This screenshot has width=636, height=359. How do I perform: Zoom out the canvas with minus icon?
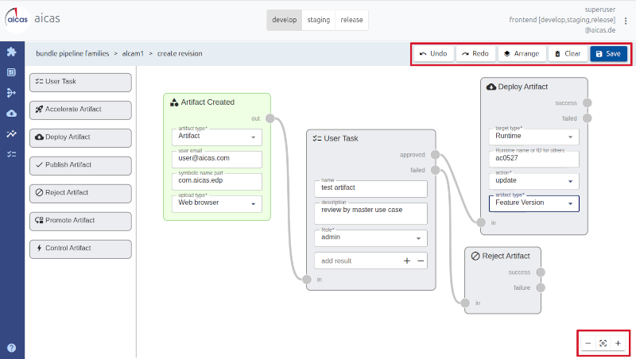tap(588, 343)
